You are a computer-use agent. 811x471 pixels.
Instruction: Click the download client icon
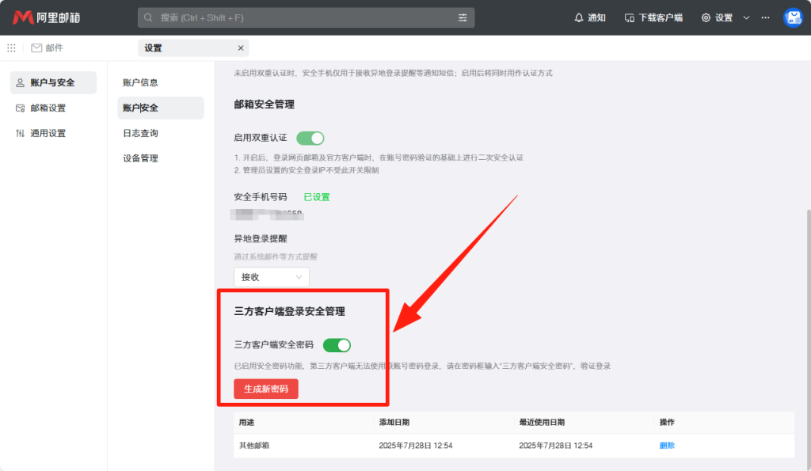630,17
